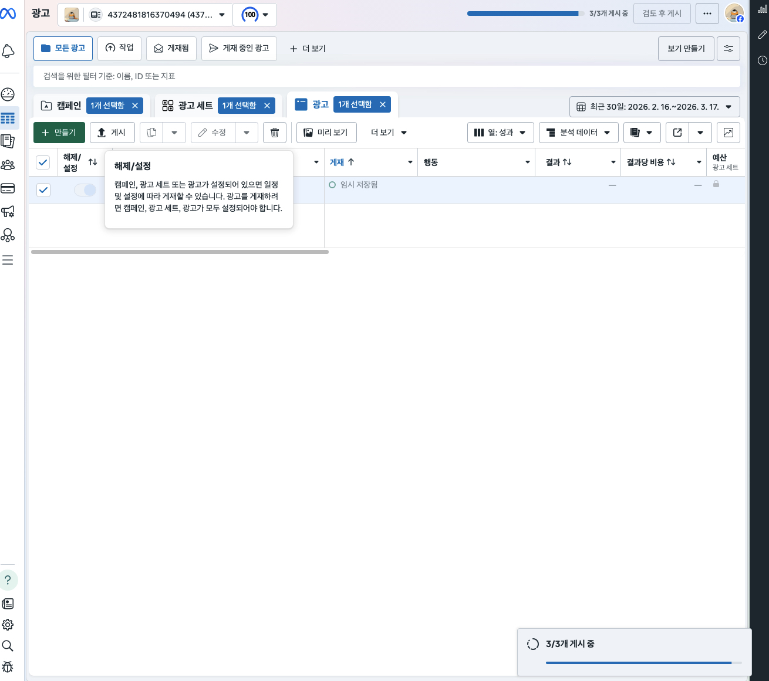Viewport: 769px width, 681px height.
Task: Uncheck the select-all checkbox in table header
Action: pos(43,162)
